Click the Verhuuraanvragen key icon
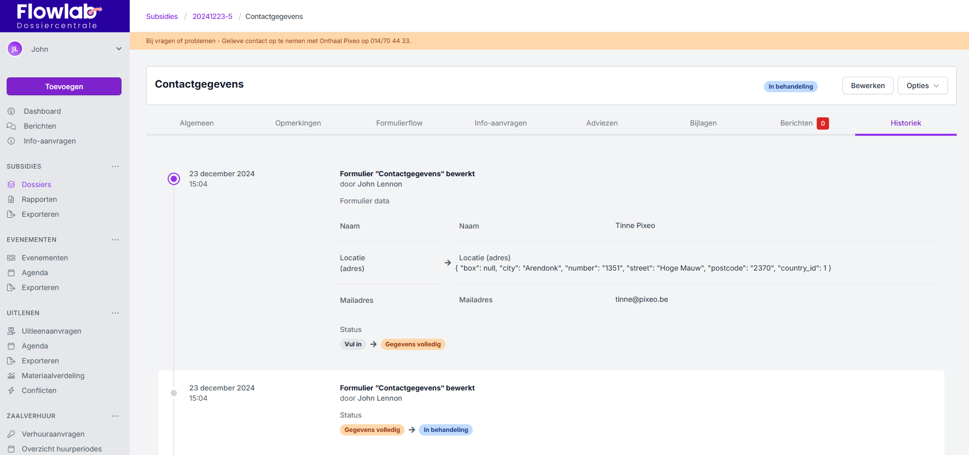 coord(11,434)
